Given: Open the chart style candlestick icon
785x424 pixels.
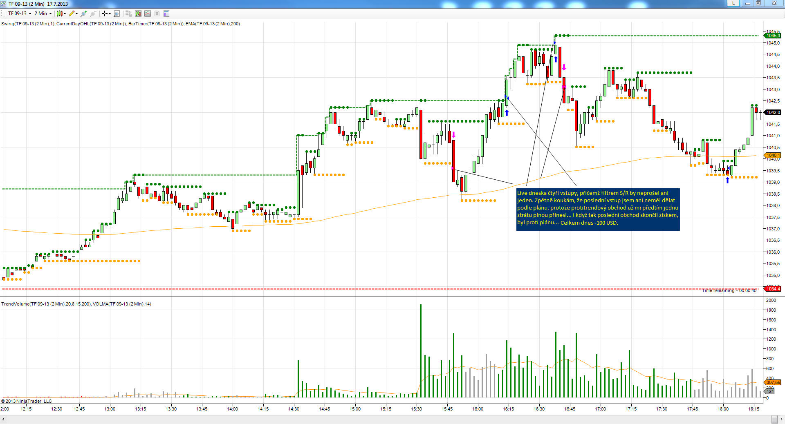Looking at the screenshot, I should [x=59, y=13].
